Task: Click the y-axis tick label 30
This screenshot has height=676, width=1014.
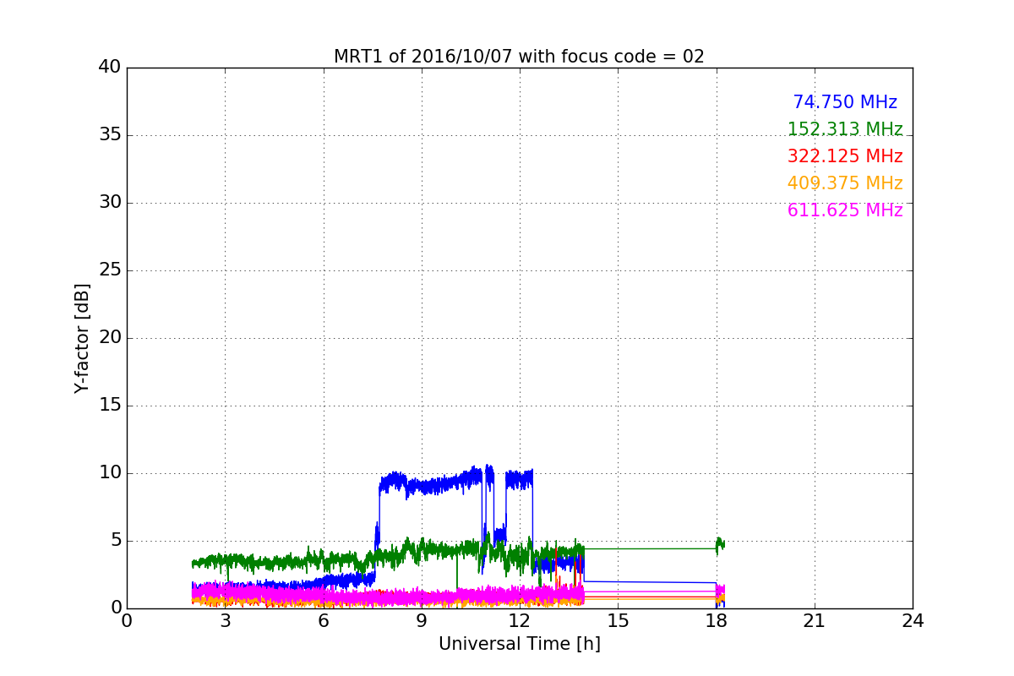Action: (110, 203)
